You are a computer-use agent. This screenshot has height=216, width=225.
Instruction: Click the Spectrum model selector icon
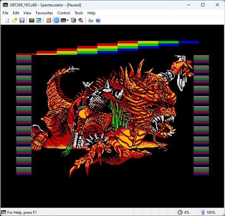[63, 20]
